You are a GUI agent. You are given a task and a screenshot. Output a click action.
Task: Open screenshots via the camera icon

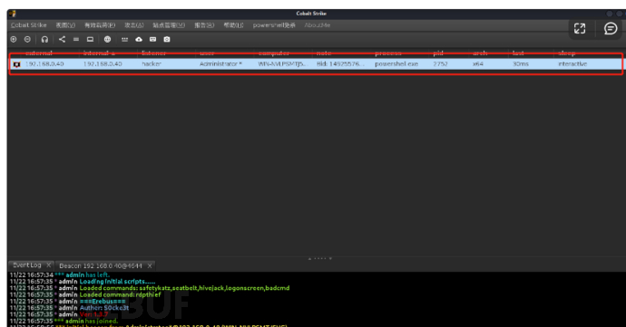(x=167, y=39)
